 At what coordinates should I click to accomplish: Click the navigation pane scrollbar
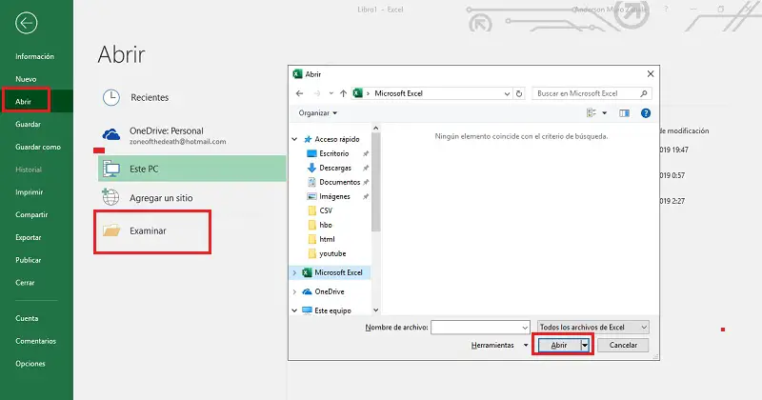[375, 181]
